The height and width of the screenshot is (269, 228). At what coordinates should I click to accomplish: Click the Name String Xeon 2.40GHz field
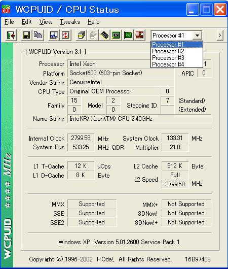[139, 119]
